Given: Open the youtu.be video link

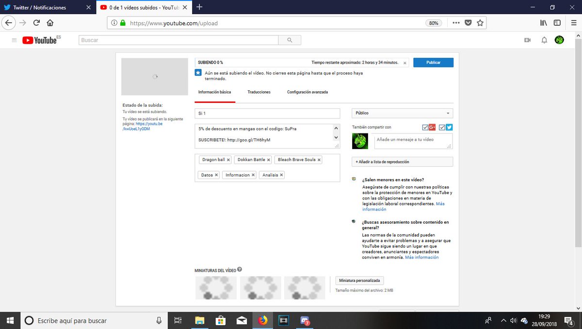Looking at the screenshot, I should click(x=143, y=127).
